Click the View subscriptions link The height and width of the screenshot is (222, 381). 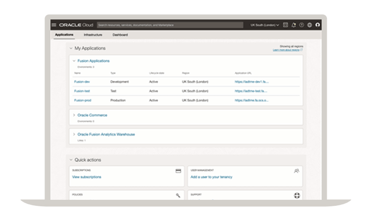tap(87, 177)
